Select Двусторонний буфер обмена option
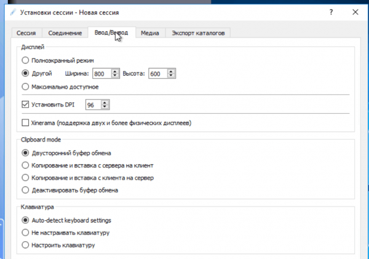 [x=25, y=153]
